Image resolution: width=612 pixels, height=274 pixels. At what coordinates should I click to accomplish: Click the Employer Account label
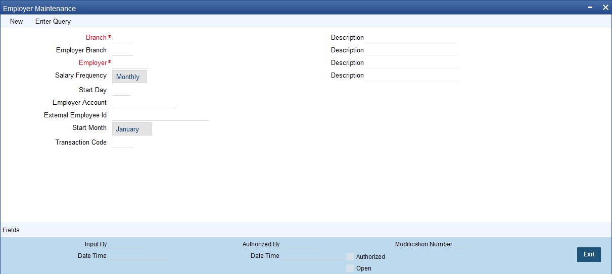(x=79, y=103)
